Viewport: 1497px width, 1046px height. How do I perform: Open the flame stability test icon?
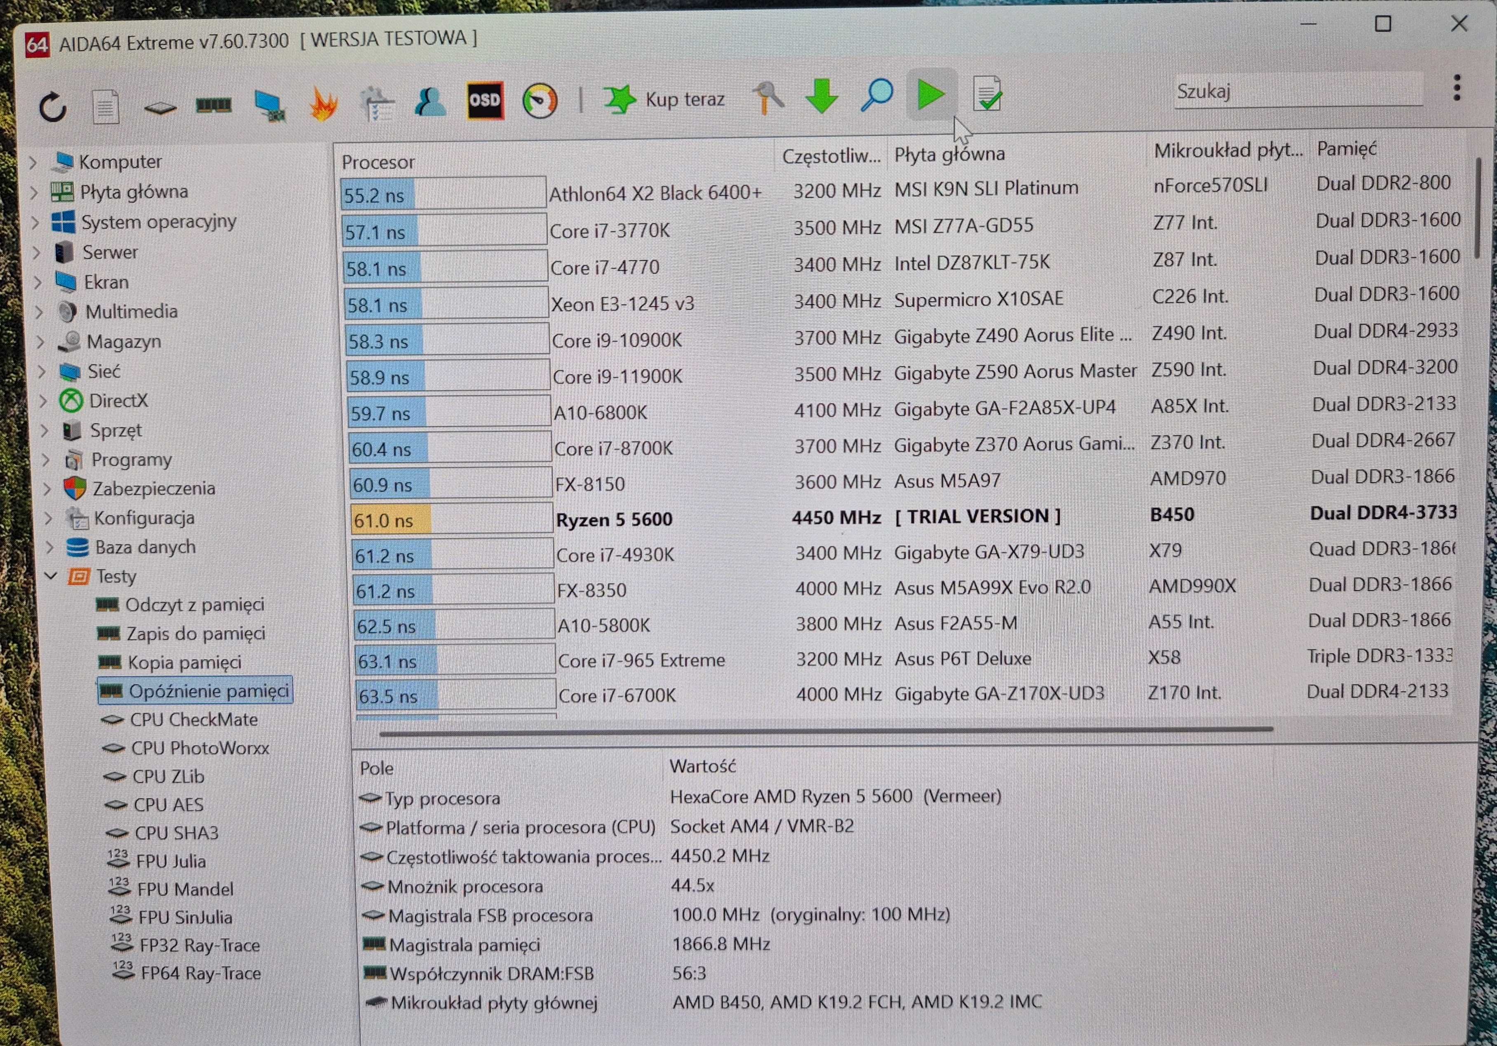pyautogui.click(x=324, y=104)
